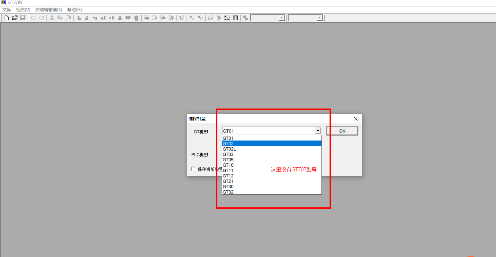This screenshot has height=257, width=496.
Task: Close the 选择机型 dialog
Action: point(356,119)
